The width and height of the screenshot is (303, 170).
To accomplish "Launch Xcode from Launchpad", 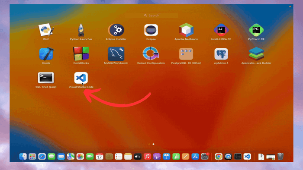I will (46, 54).
